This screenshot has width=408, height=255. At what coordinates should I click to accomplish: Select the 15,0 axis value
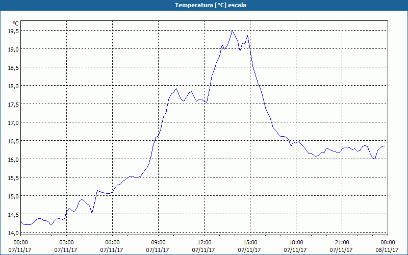(13, 196)
